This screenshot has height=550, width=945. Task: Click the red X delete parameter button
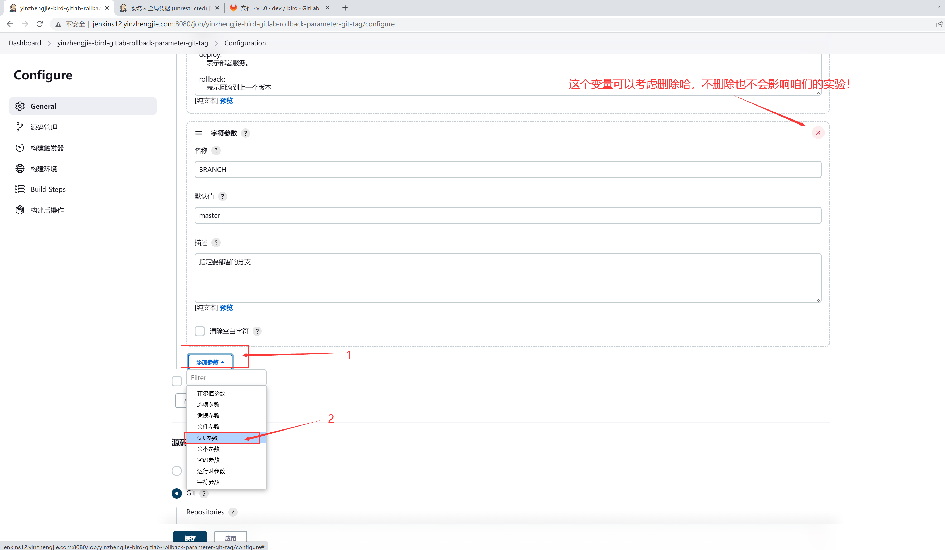tap(818, 133)
